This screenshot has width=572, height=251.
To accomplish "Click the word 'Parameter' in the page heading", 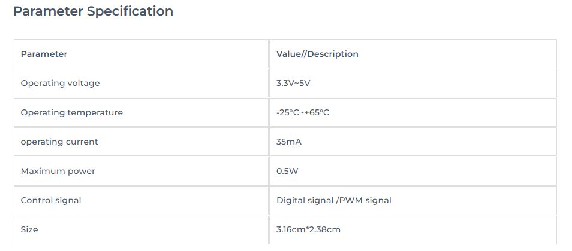I will point(48,11).
